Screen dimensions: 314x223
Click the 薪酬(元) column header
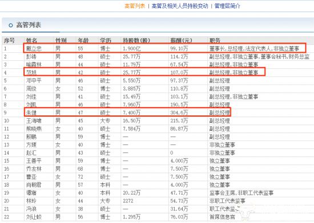pyautogui.click(x=181, y=40)
